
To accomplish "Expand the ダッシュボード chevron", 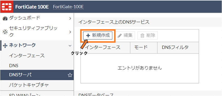I will click(x=70, y=18).
